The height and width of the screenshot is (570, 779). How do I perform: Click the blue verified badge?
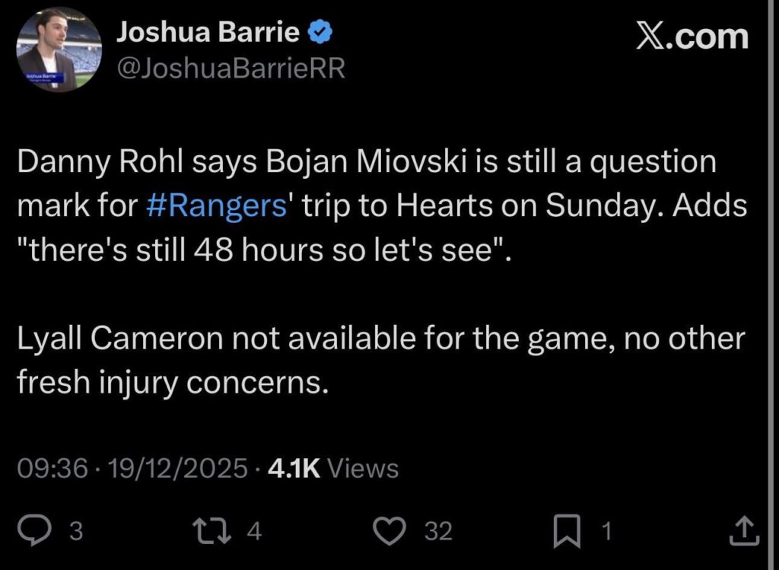pos(320,30)
